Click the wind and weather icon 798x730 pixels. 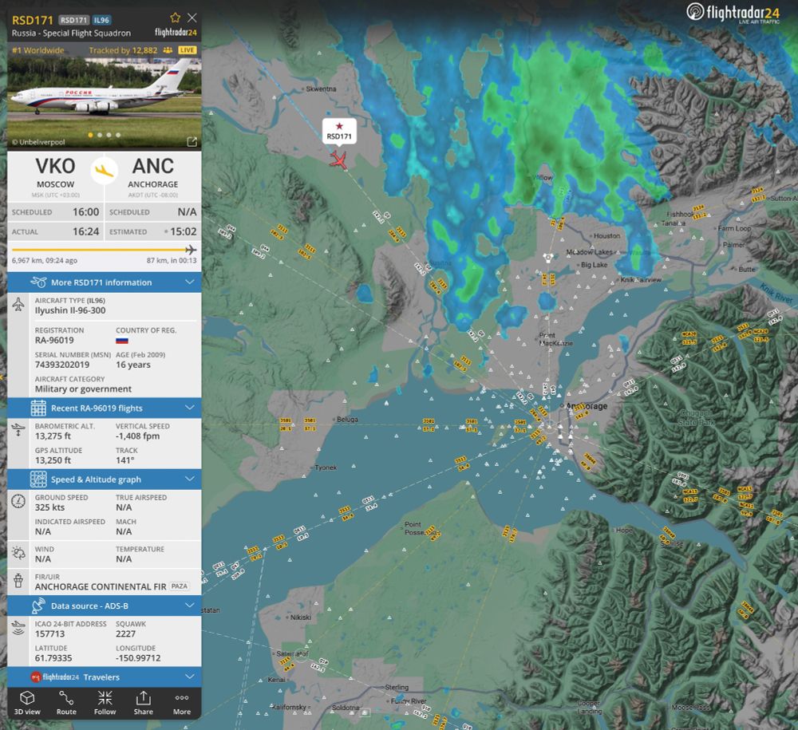coord(18,553)
